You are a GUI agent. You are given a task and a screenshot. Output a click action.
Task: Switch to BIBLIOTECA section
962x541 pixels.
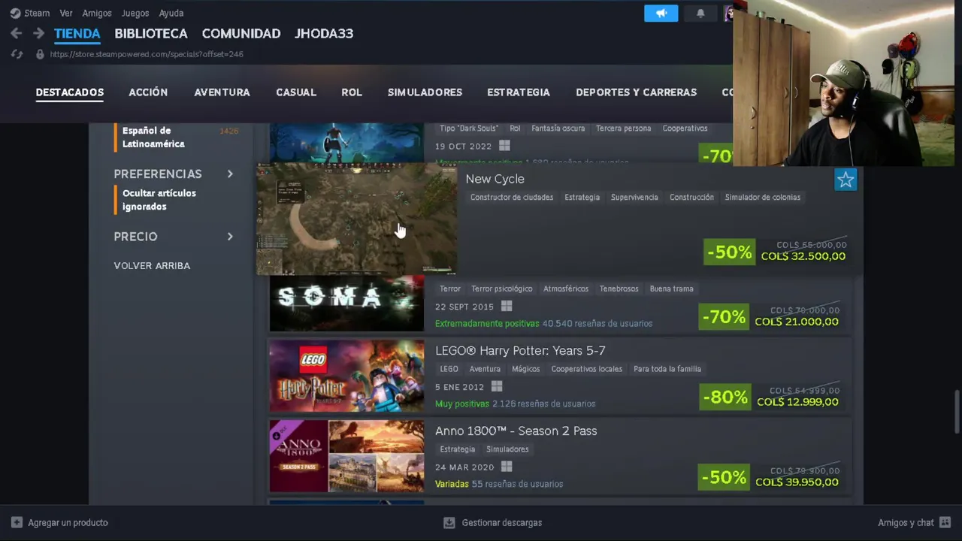coord(151,33)
